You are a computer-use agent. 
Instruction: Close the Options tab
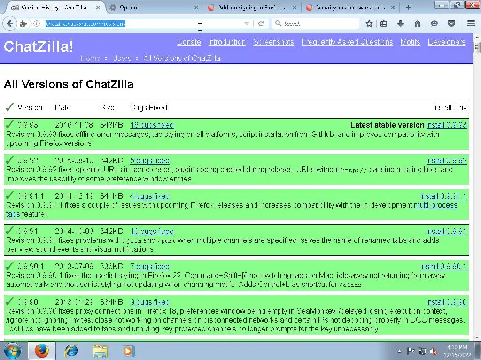coord(196,7)
